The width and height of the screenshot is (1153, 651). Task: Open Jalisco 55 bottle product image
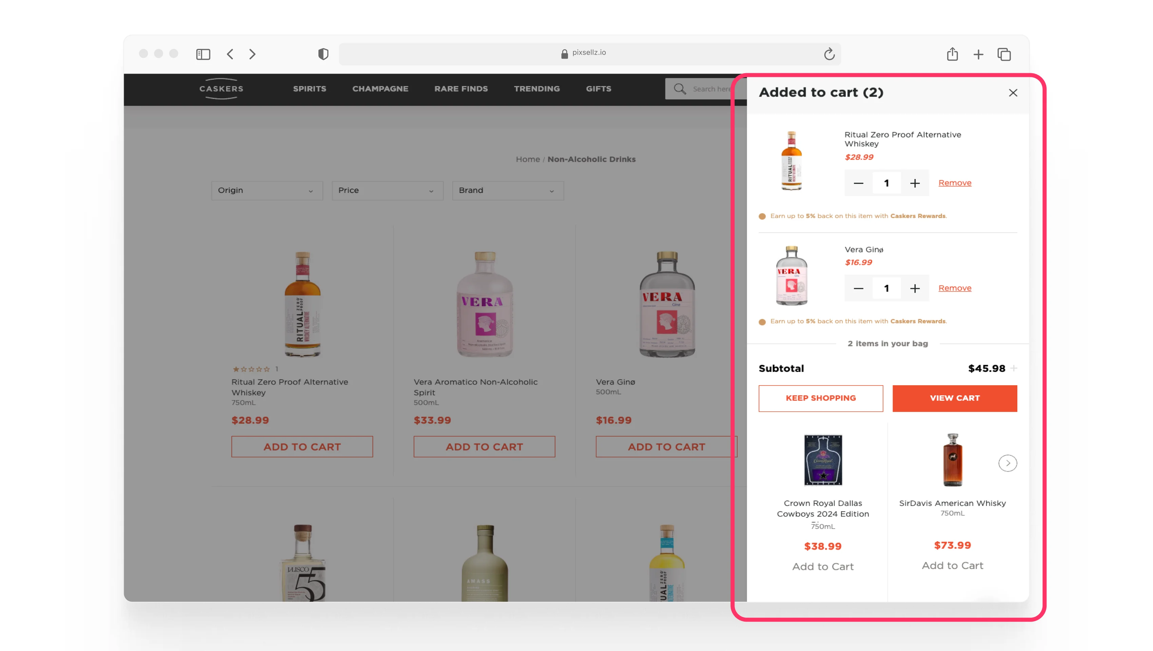pos(303,563)
